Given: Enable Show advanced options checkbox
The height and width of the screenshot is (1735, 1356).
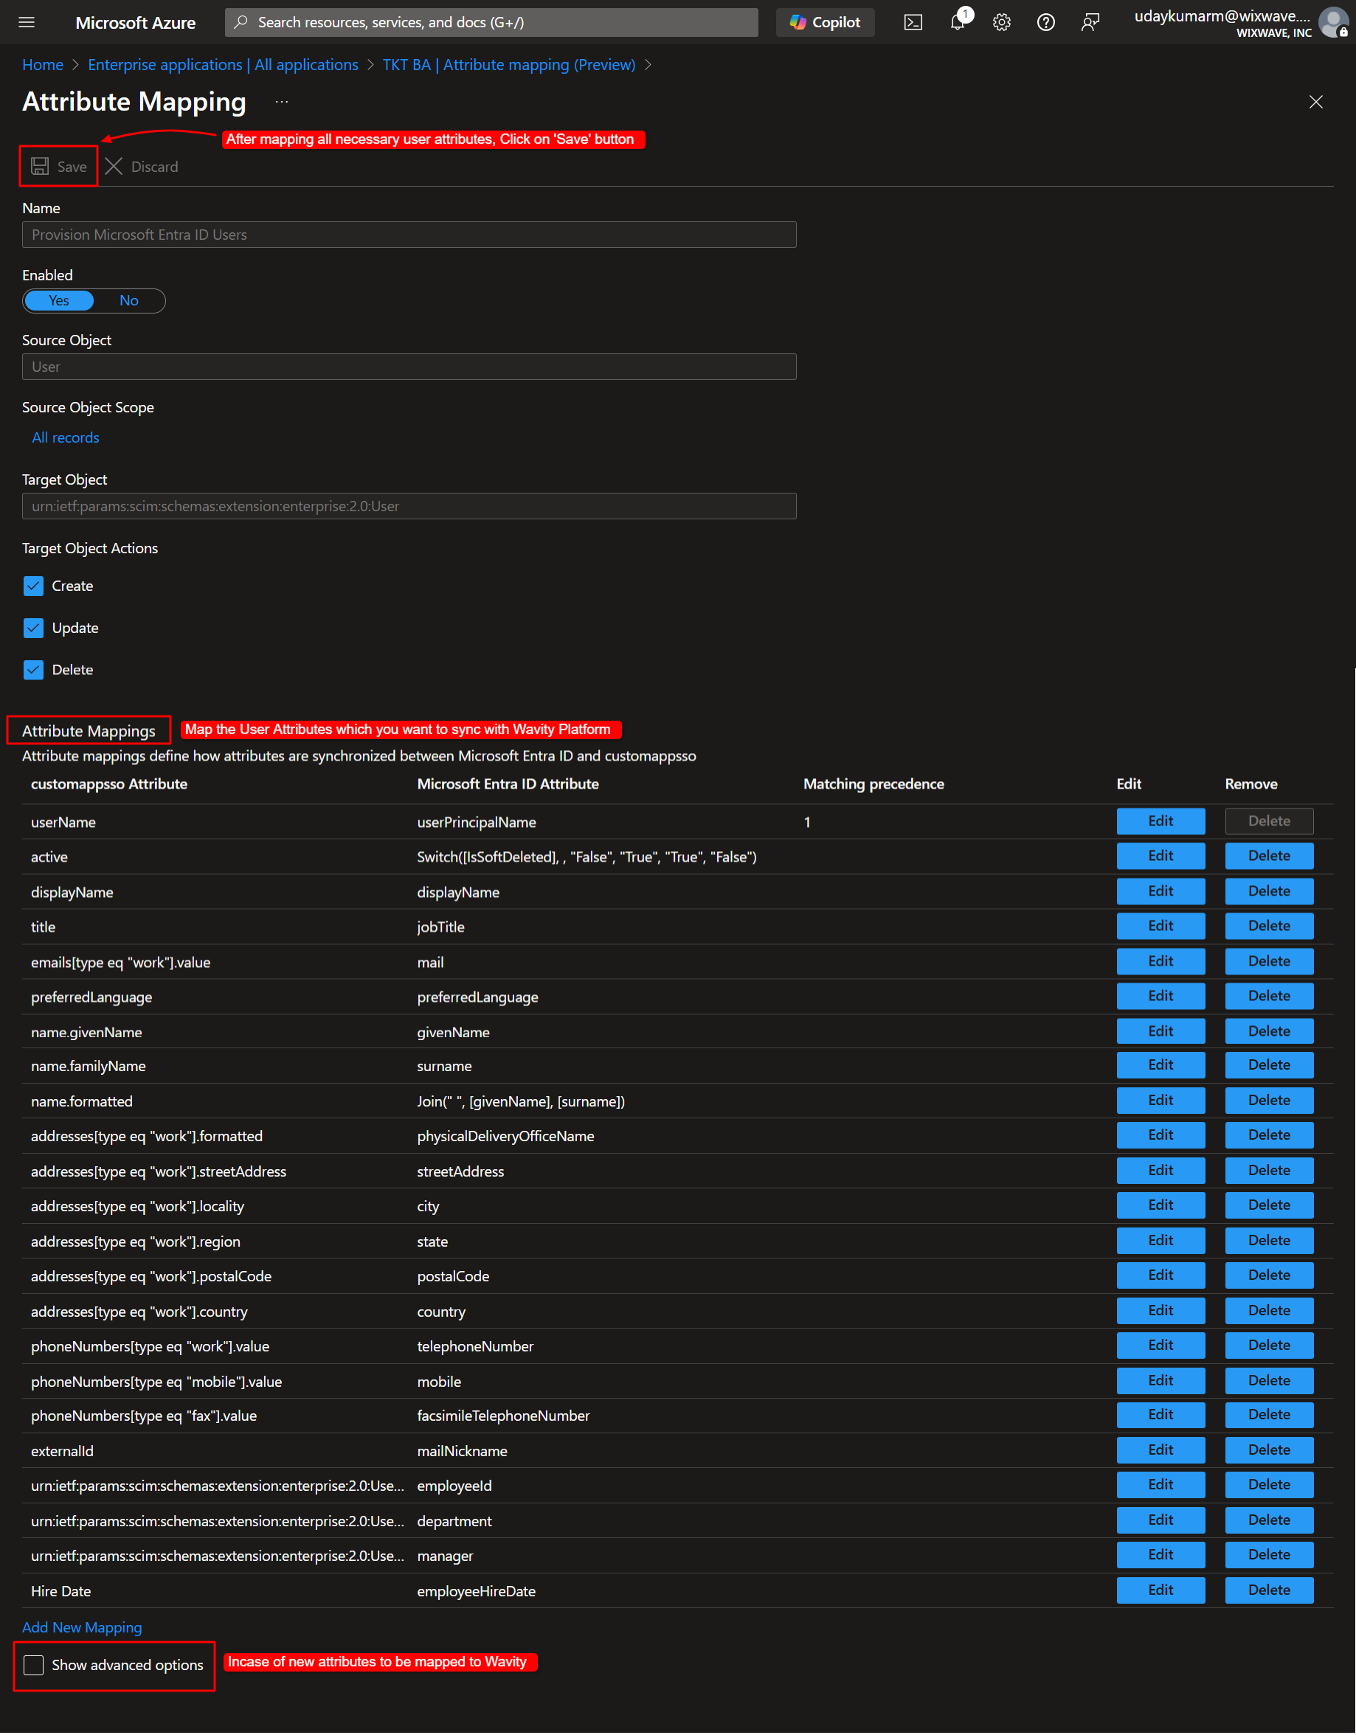Looking at the screenshot, I should (33, 1665).
